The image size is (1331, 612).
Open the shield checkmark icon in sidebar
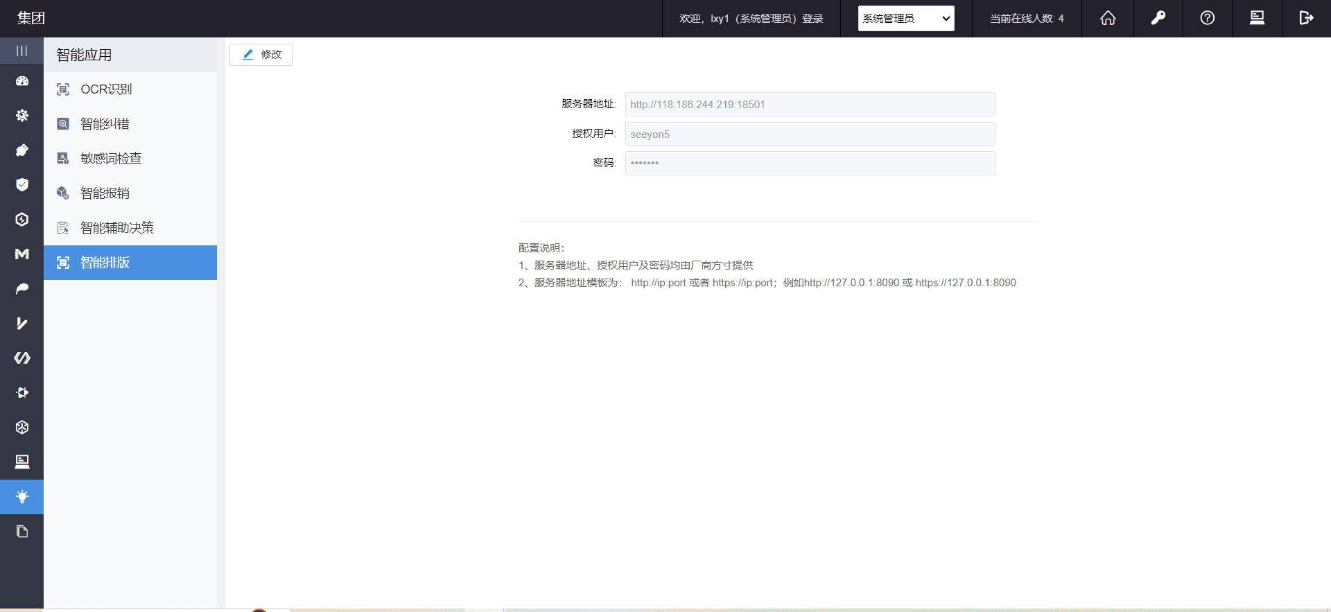[x=22, y=185]
